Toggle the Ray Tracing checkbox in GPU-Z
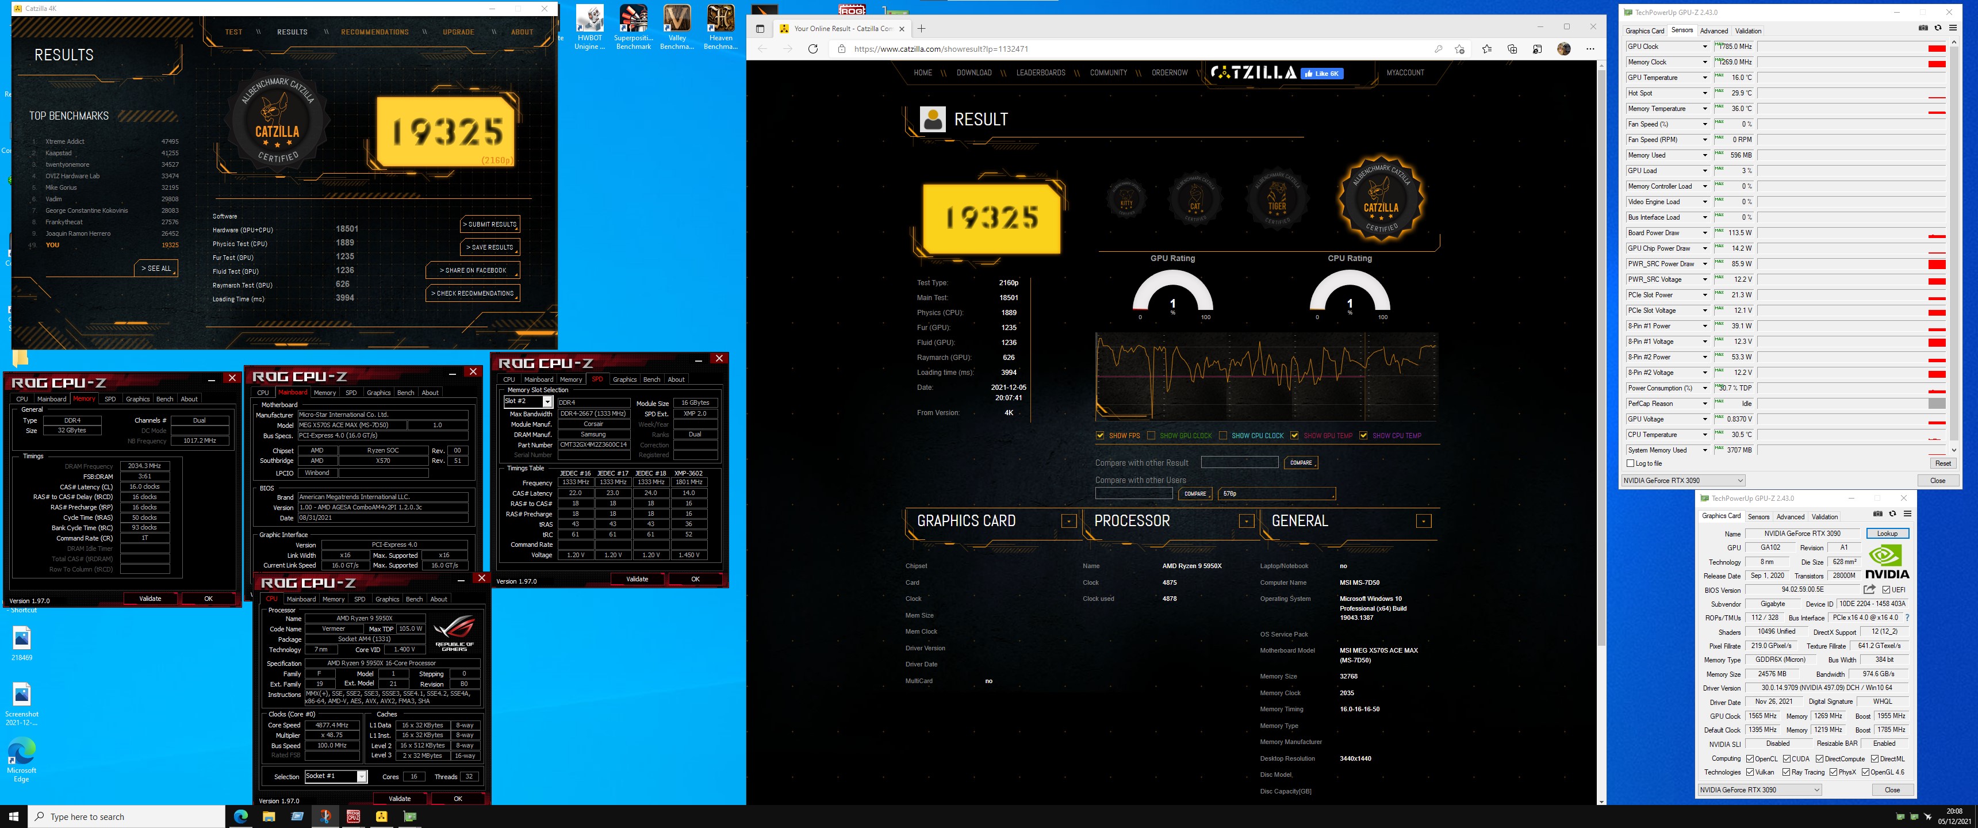Viewport: 1978px width, 828px height. coord(1786,772)
